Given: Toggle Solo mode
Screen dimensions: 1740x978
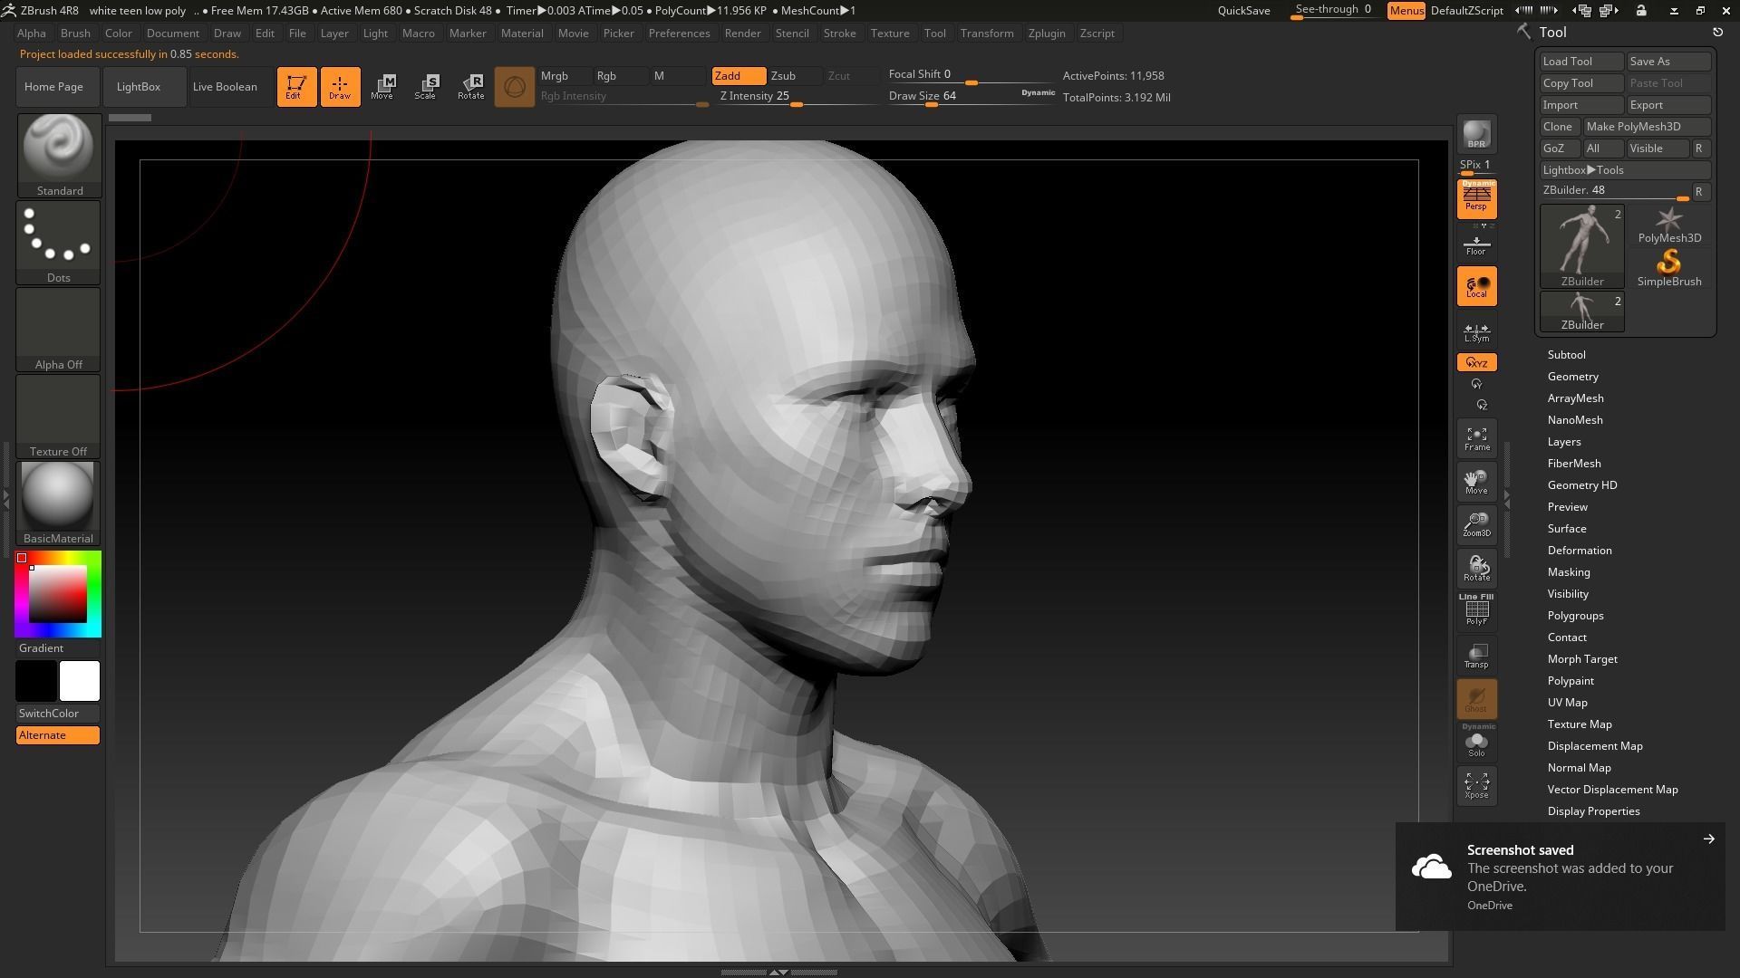Looking at the screenshot, I should point(1476,743).
